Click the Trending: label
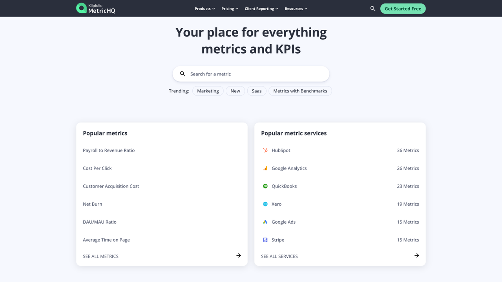502x282 pixels. pos(179,91)
